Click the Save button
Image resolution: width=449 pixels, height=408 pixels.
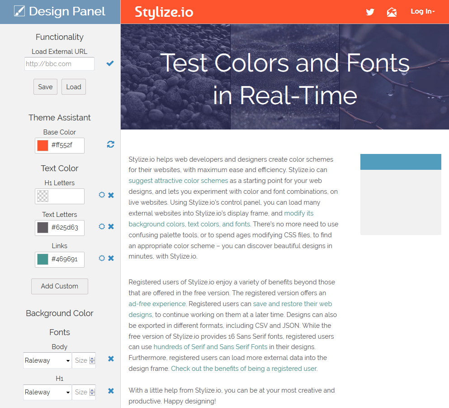pyautogui.click(x=45, y=86)
